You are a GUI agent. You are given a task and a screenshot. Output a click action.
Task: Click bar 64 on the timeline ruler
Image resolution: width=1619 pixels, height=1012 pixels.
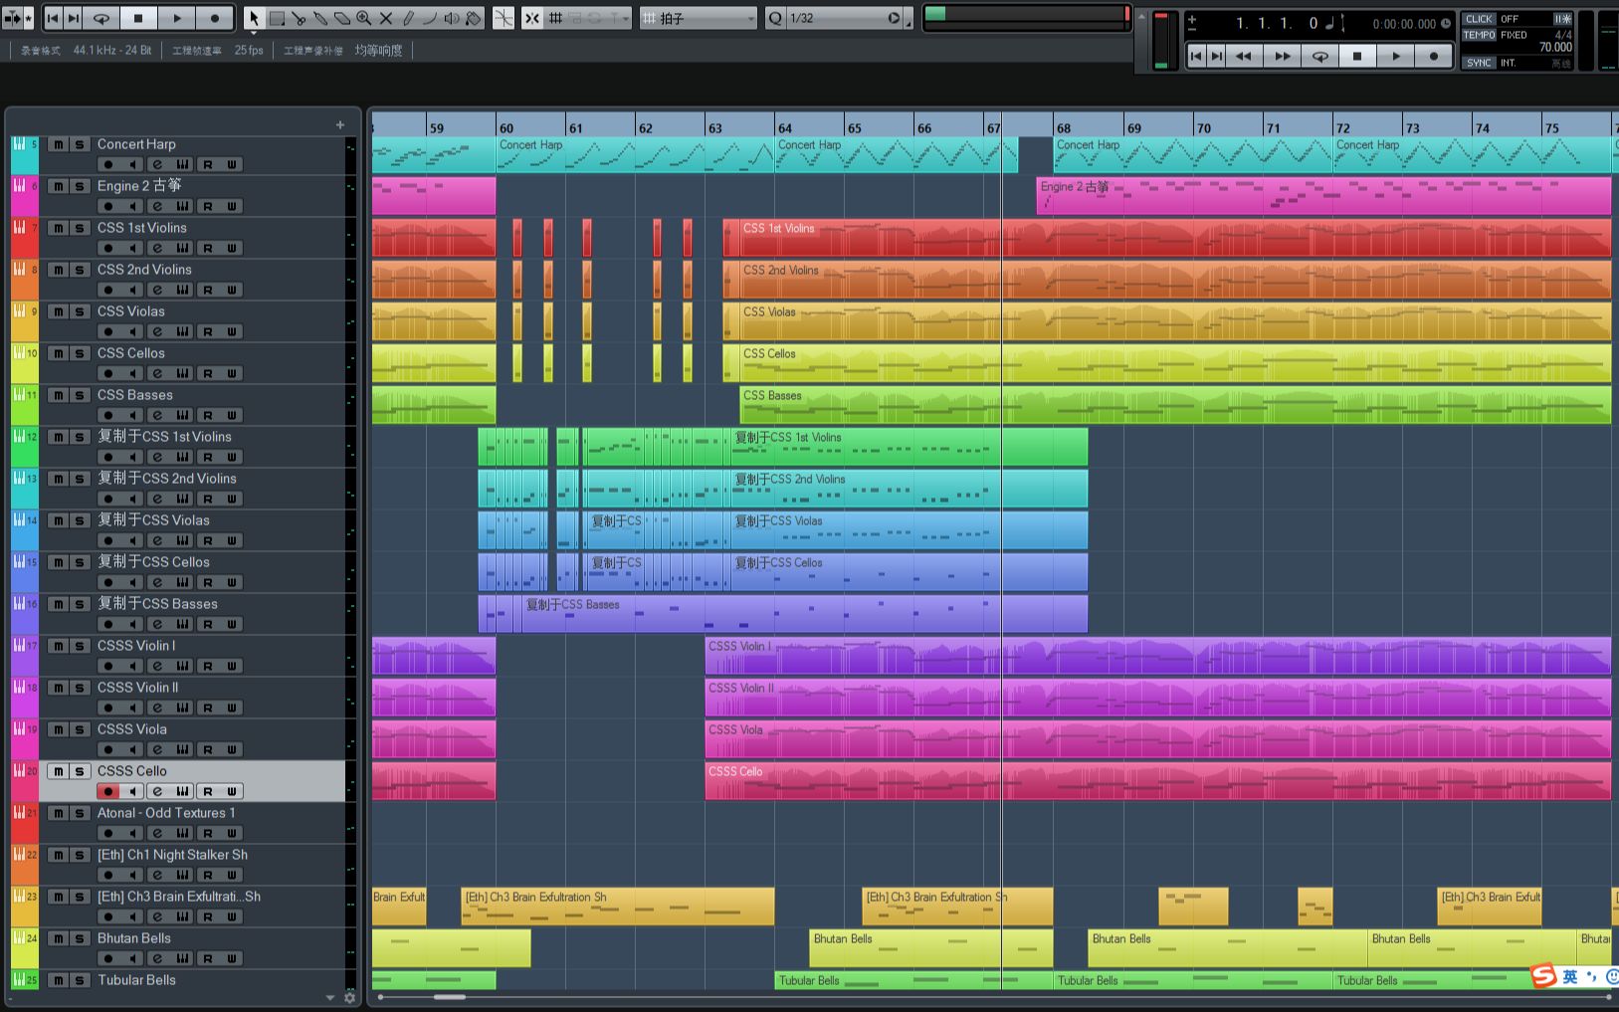(785, 127)
